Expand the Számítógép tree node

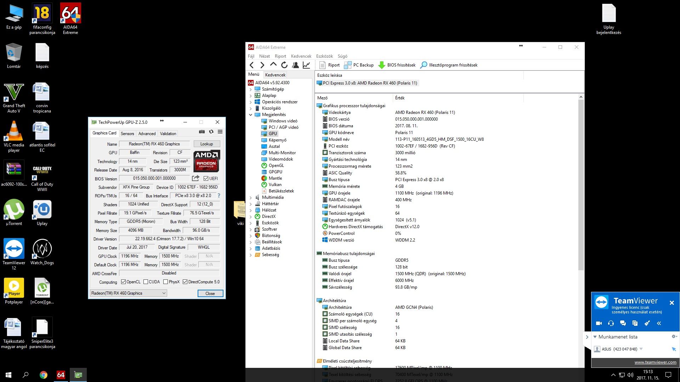click(x=251, y=89)
